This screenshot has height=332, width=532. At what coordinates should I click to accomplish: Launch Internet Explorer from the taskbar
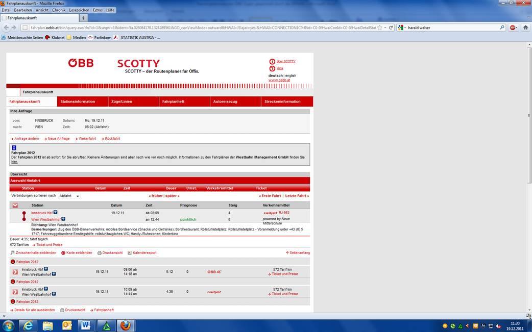(x=28, y=325)
